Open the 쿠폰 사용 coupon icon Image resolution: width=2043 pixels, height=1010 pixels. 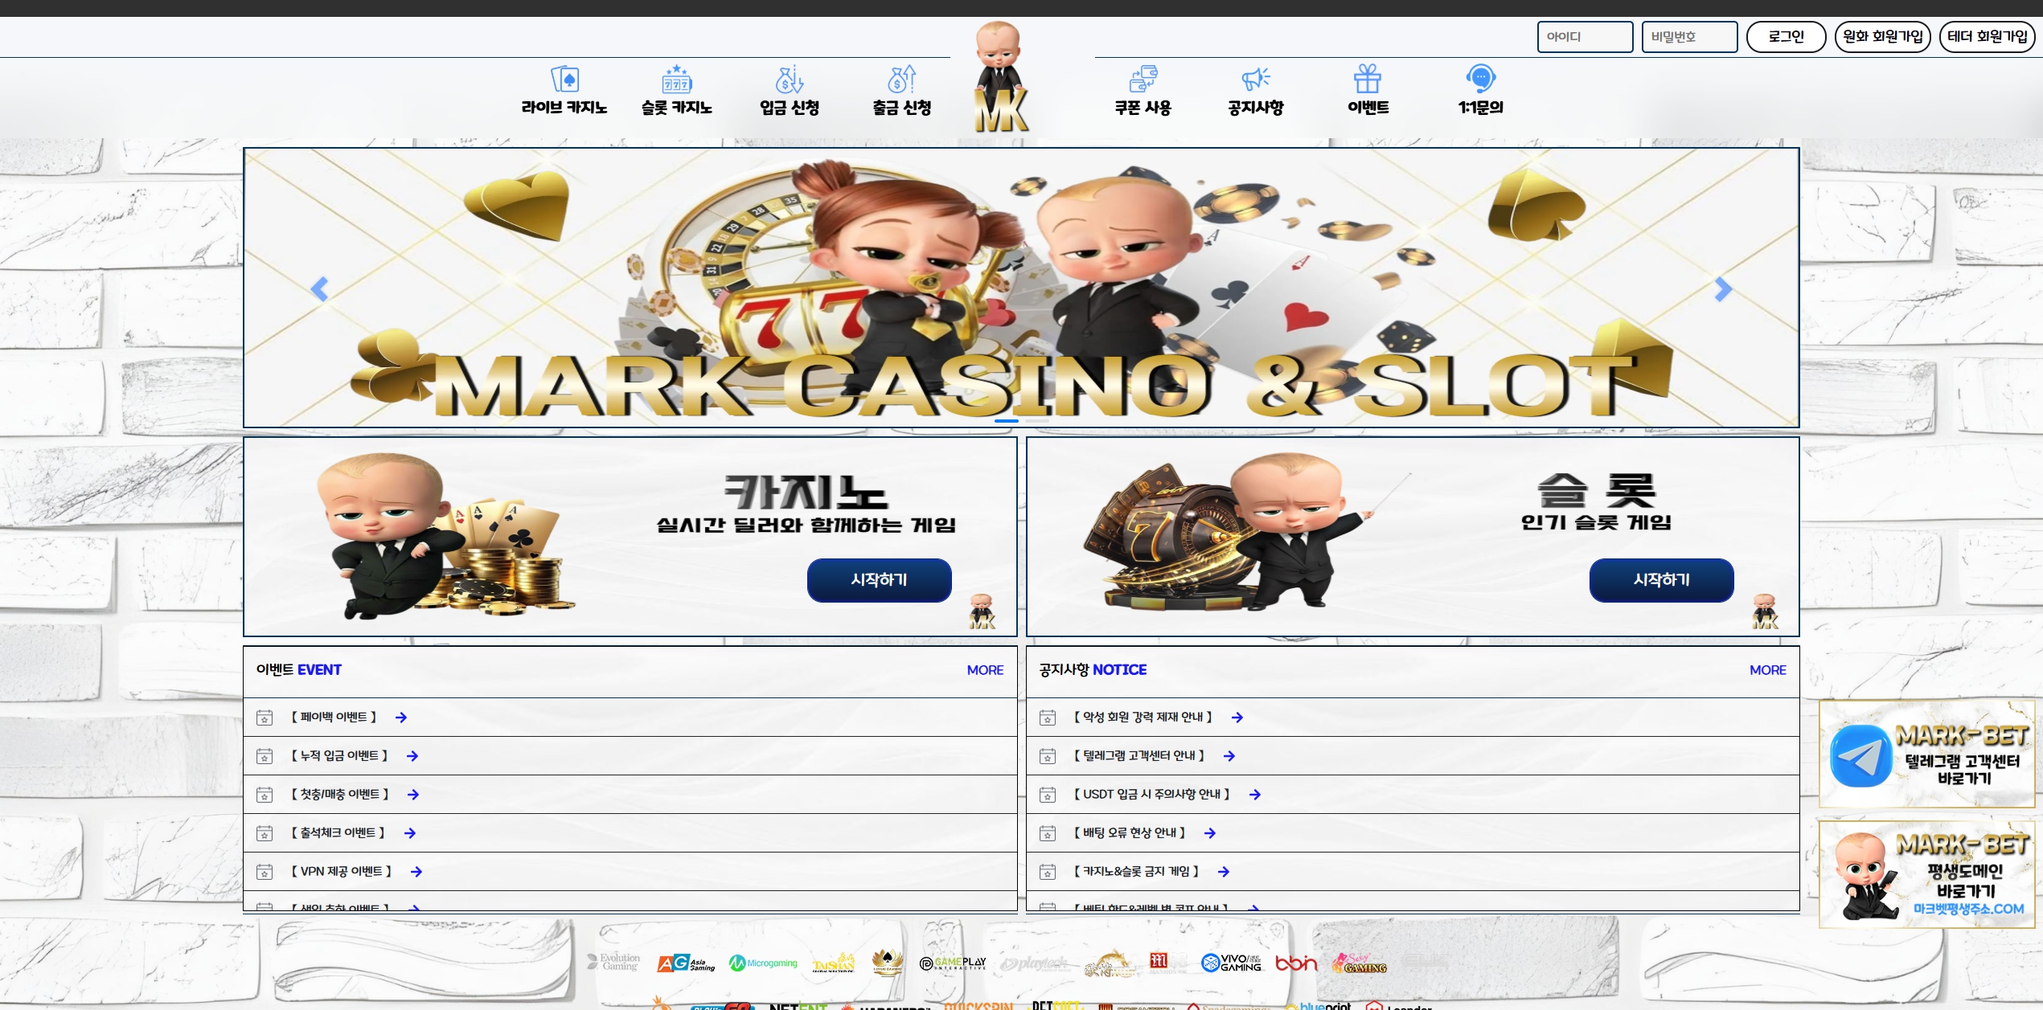[x=1143, y=80]
